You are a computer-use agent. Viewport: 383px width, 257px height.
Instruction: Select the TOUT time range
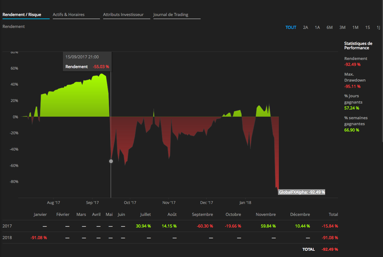tap(291, 27)
